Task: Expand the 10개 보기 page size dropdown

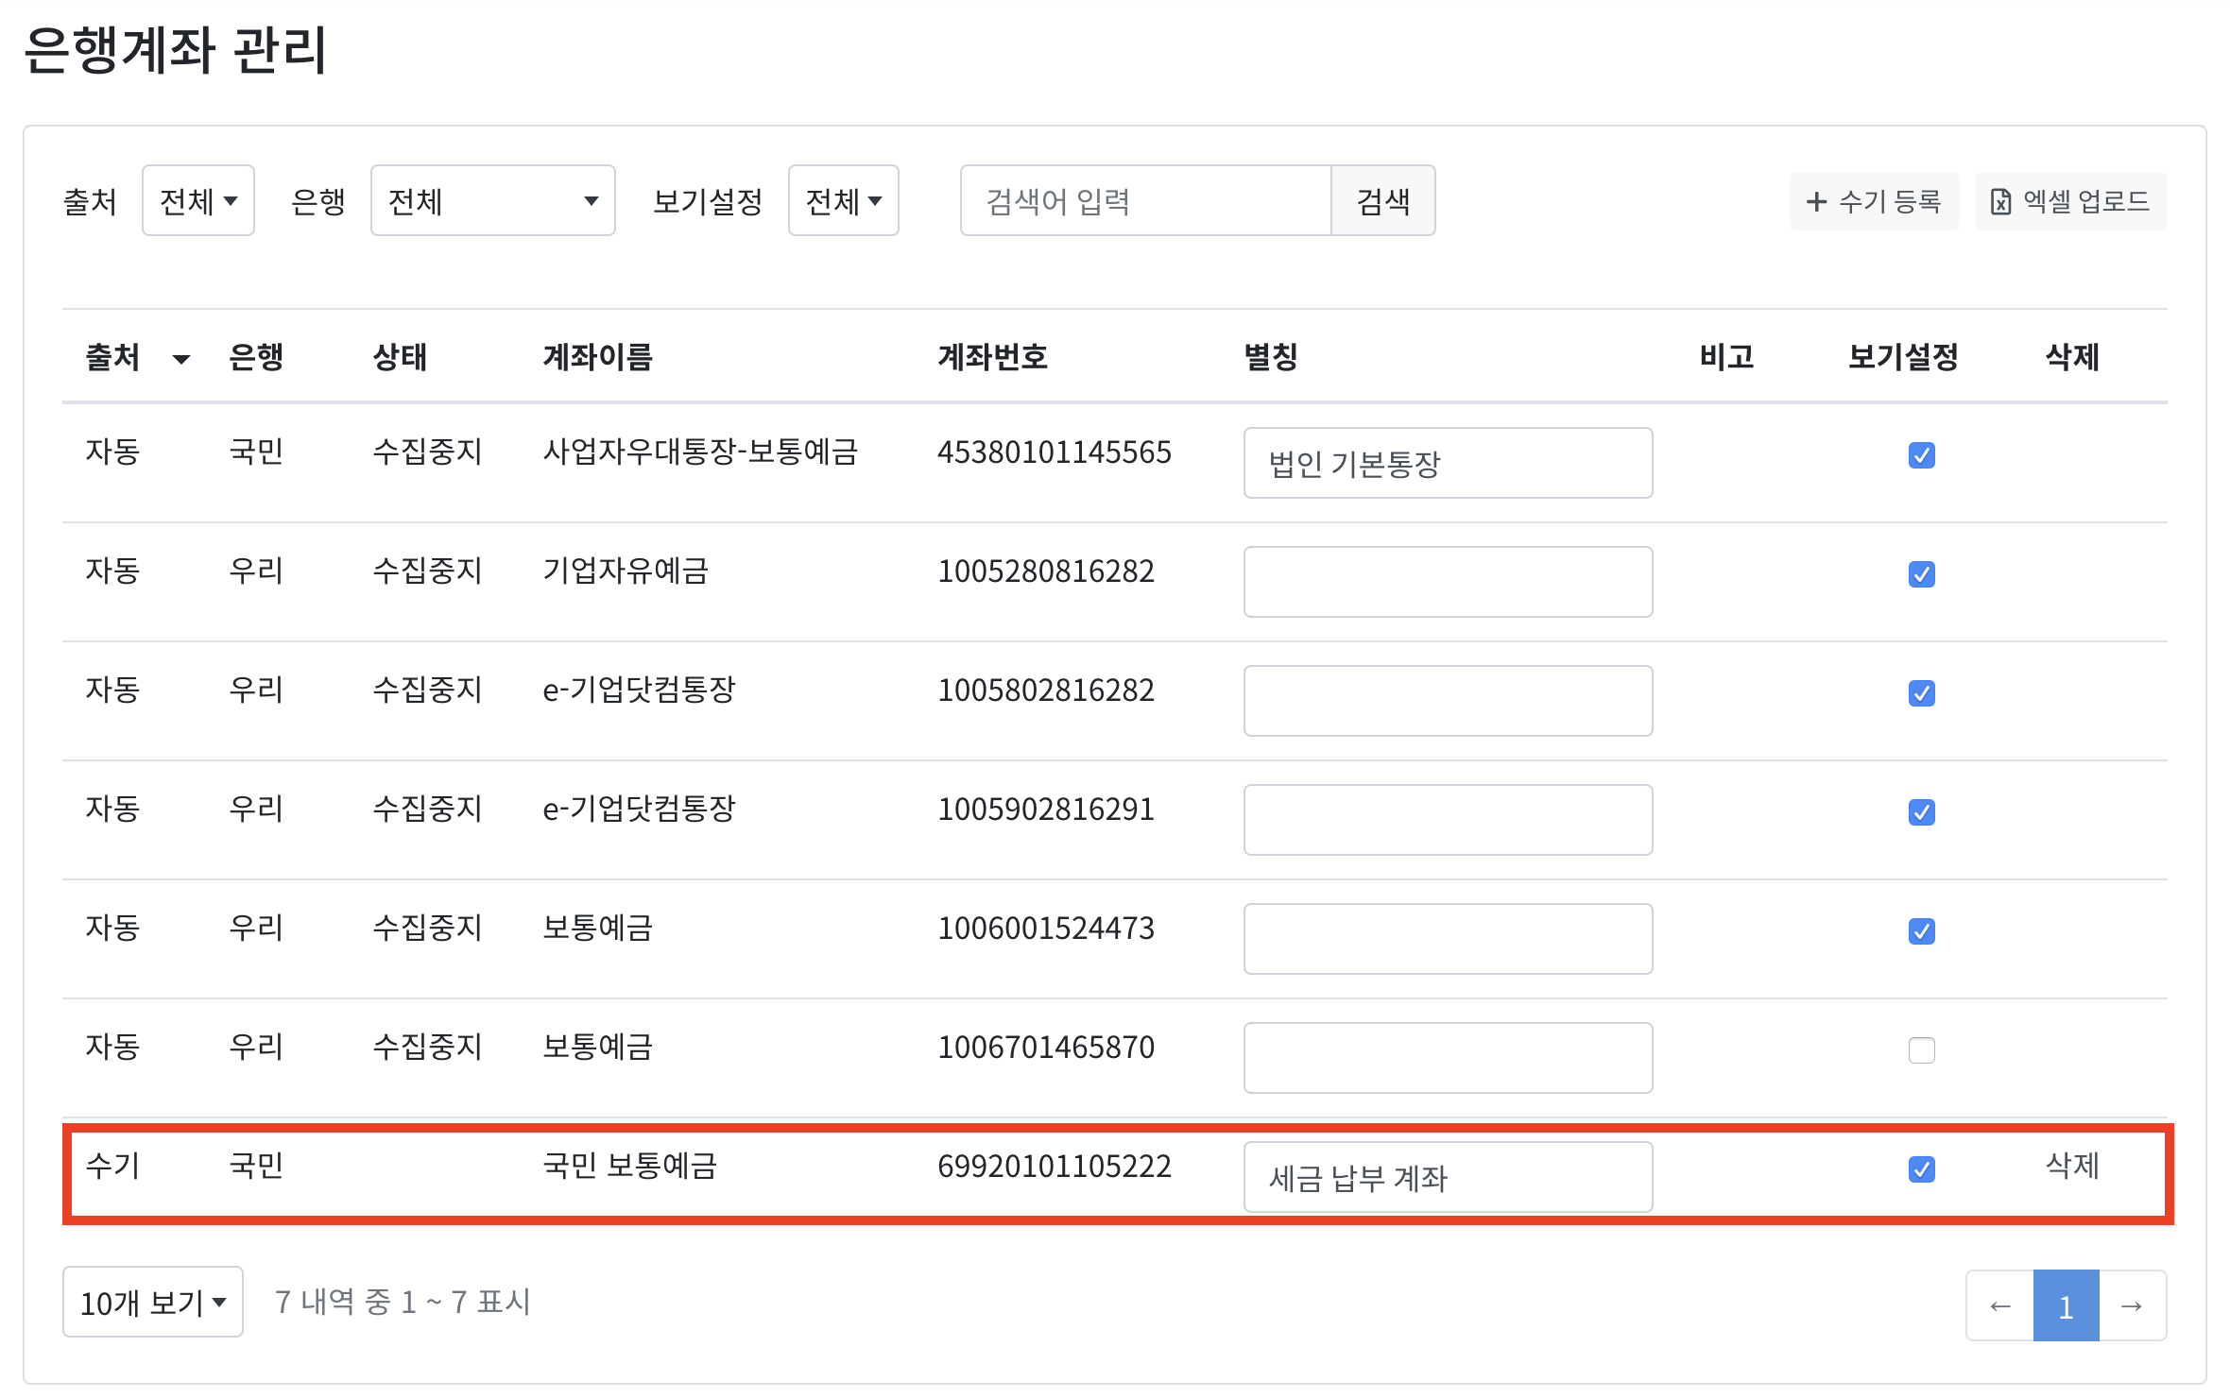Action: point(152,1303)
